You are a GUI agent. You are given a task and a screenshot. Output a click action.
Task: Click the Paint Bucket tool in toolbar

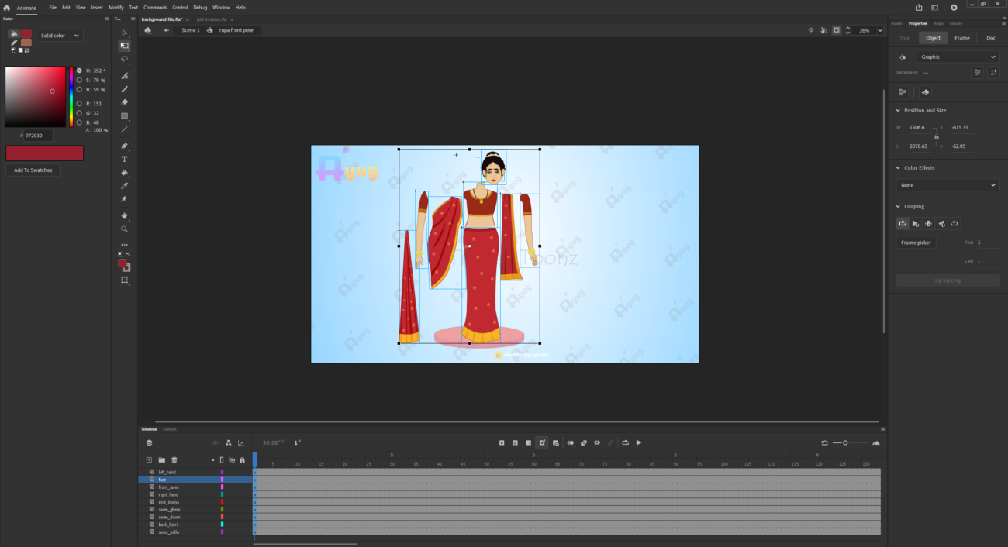click(x=124, y=173)
